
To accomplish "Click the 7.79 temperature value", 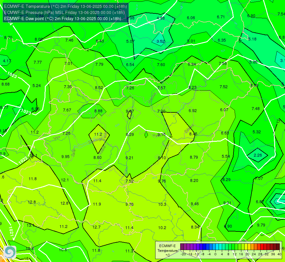I will pos(99,64).
